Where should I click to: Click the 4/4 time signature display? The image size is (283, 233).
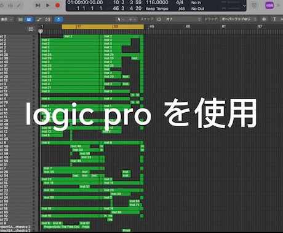[180, 2]
